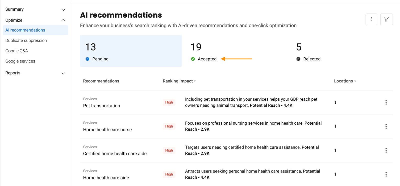Collapse the Optimize section
The image size is (400, 186).
pos(63,20)
